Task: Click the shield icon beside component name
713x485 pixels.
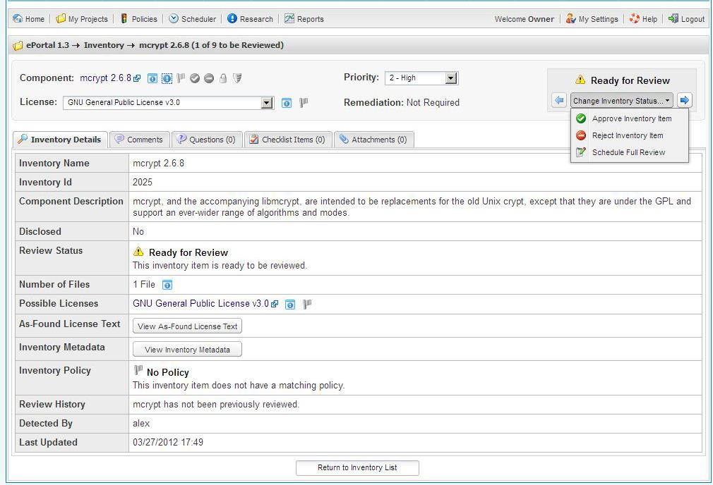Action: click(237, 78)
